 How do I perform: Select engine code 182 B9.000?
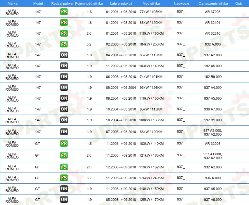tap(213, 77)
